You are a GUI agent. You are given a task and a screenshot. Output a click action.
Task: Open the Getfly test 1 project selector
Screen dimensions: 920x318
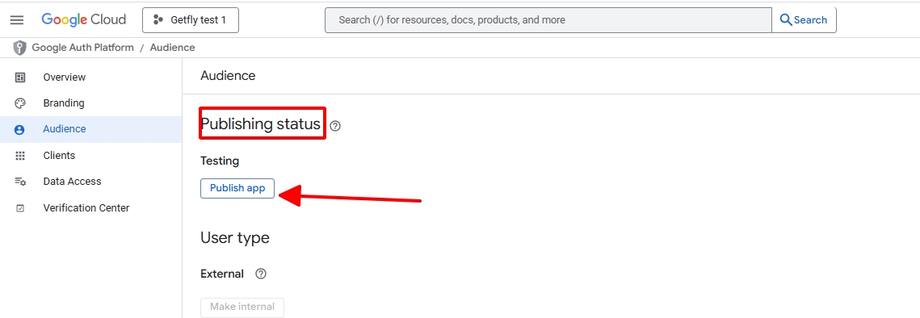(191, 20)
